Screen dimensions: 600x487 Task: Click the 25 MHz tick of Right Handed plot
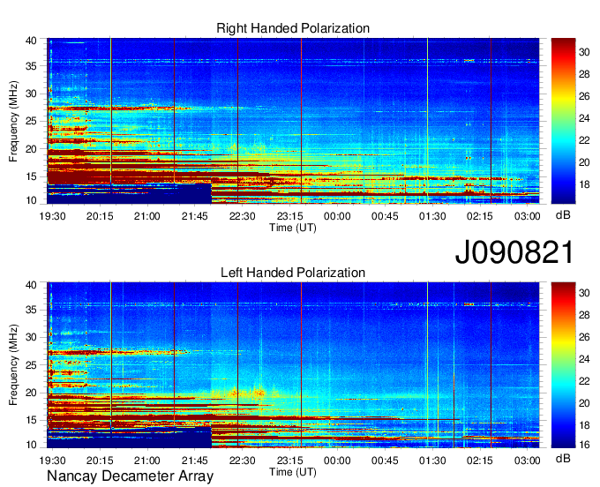click(x=31, y=121)
